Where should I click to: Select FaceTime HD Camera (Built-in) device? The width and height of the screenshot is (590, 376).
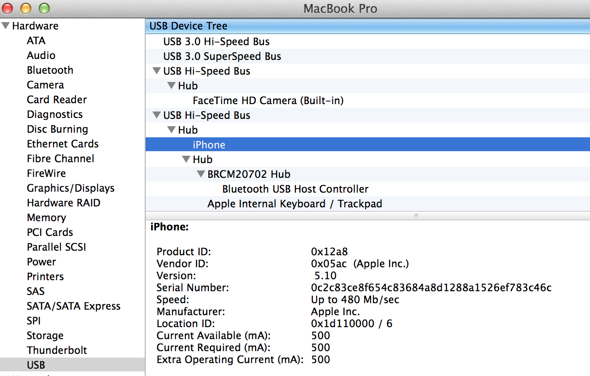(x=368, y=100)
